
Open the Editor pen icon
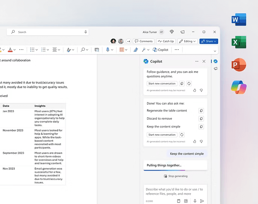tap(135, 49)
